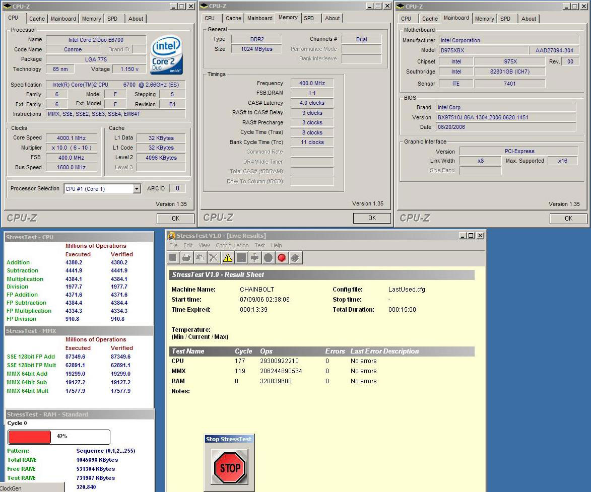The height and width of the screenshot is (492, 591).
Task: Open the Edit menu in StressTest
Action: click(x=188, y=245)
